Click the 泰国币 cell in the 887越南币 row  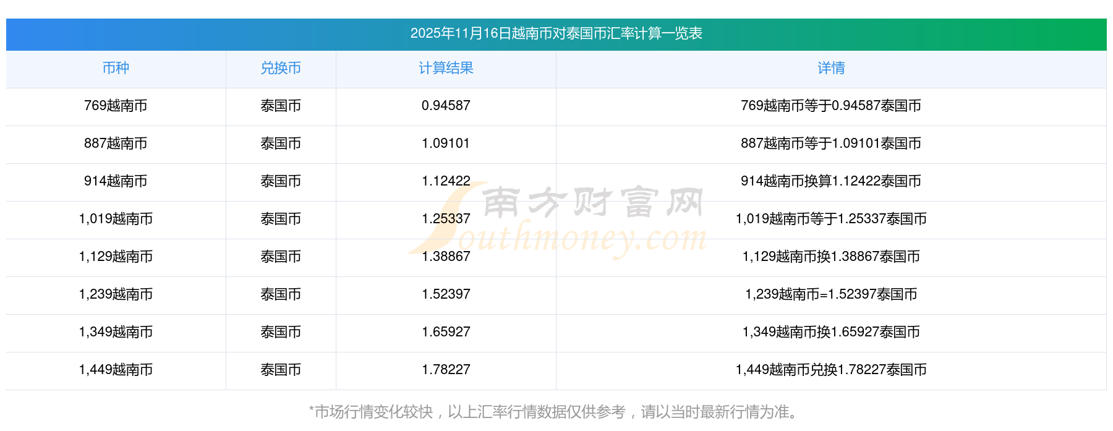tap(281, 143)
